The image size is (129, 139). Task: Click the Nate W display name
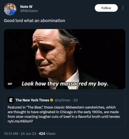point(26,7)
